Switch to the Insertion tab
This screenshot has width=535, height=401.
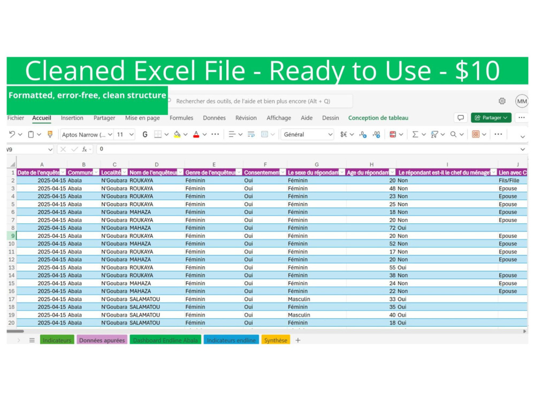click(72, 118)
